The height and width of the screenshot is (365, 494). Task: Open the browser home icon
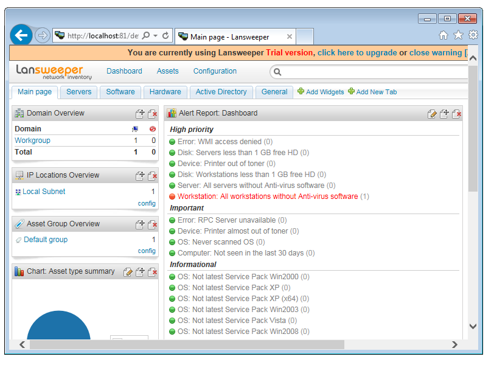click(x=444, y=35)
